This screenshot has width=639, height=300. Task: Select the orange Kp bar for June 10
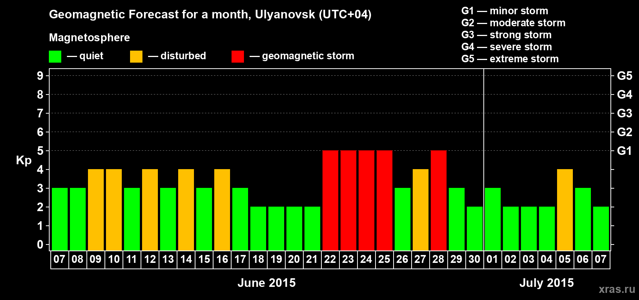(114, 210)
